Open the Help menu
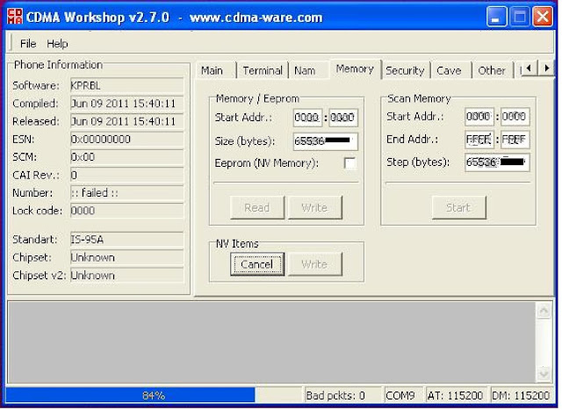 (57, 44)
